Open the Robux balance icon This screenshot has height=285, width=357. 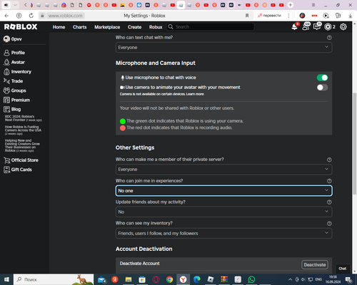[328, 27]
